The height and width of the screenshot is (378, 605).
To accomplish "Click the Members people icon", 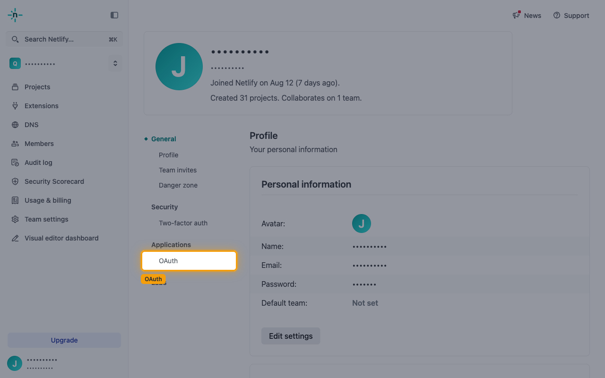I will tap(15, 144).
